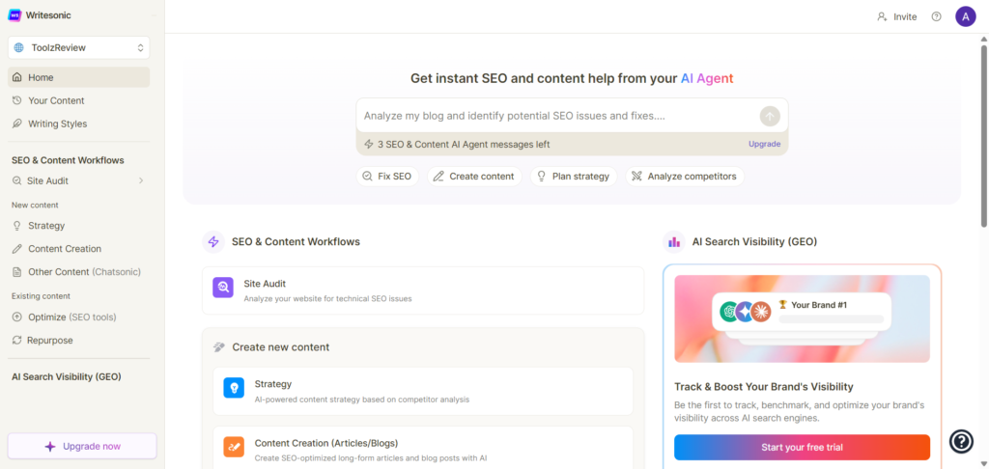Click the Invite button

(897, 17)
